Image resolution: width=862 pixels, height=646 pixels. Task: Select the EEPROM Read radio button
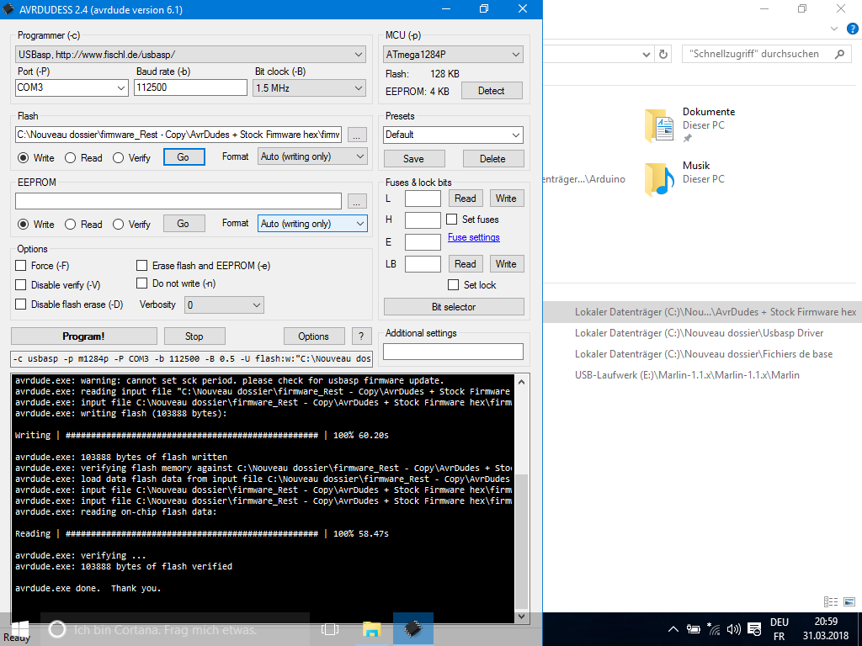point(70,224)
